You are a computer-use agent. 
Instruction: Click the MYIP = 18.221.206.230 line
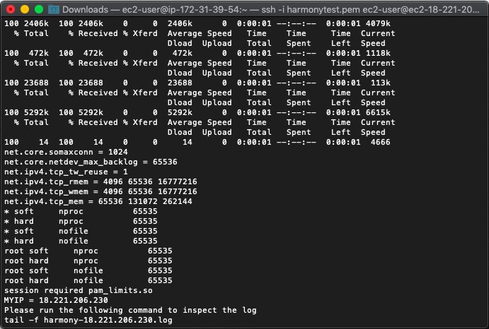tap(57, 301)
